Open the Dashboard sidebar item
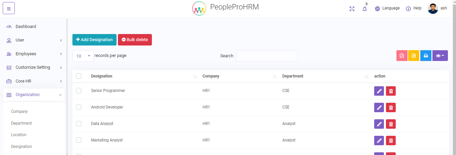 tap(26, 27)
